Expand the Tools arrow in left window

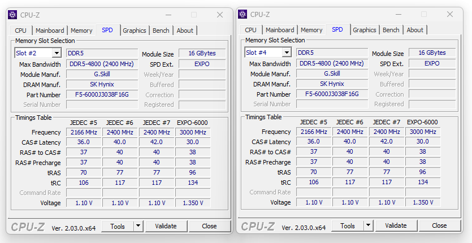(138, 226)
